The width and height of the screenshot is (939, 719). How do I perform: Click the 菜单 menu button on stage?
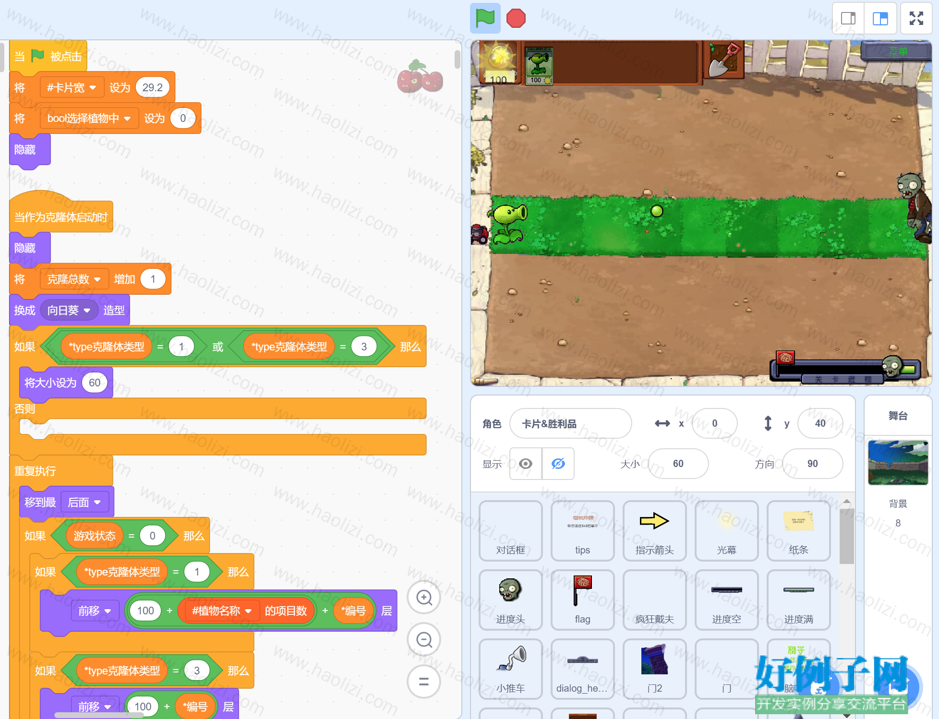coord(896,51)
